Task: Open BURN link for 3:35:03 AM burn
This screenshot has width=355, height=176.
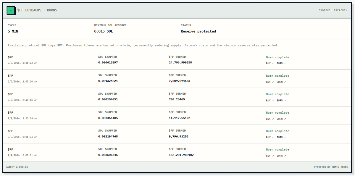Action: coord(281,63)
